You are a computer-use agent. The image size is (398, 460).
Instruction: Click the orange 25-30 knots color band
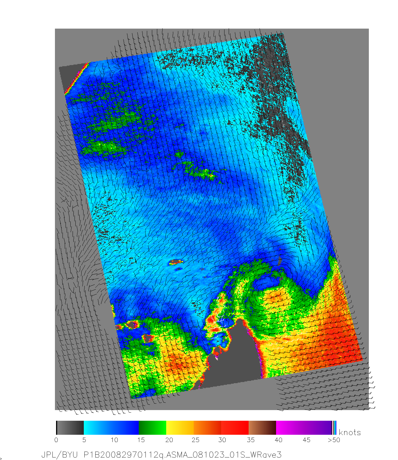(208, 428)
